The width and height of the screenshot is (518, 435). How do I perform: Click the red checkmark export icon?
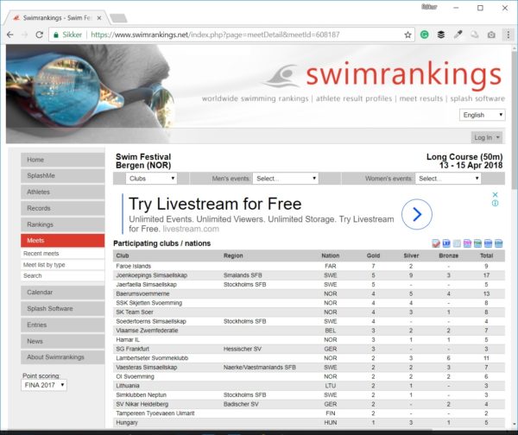[x=435, y=243]
